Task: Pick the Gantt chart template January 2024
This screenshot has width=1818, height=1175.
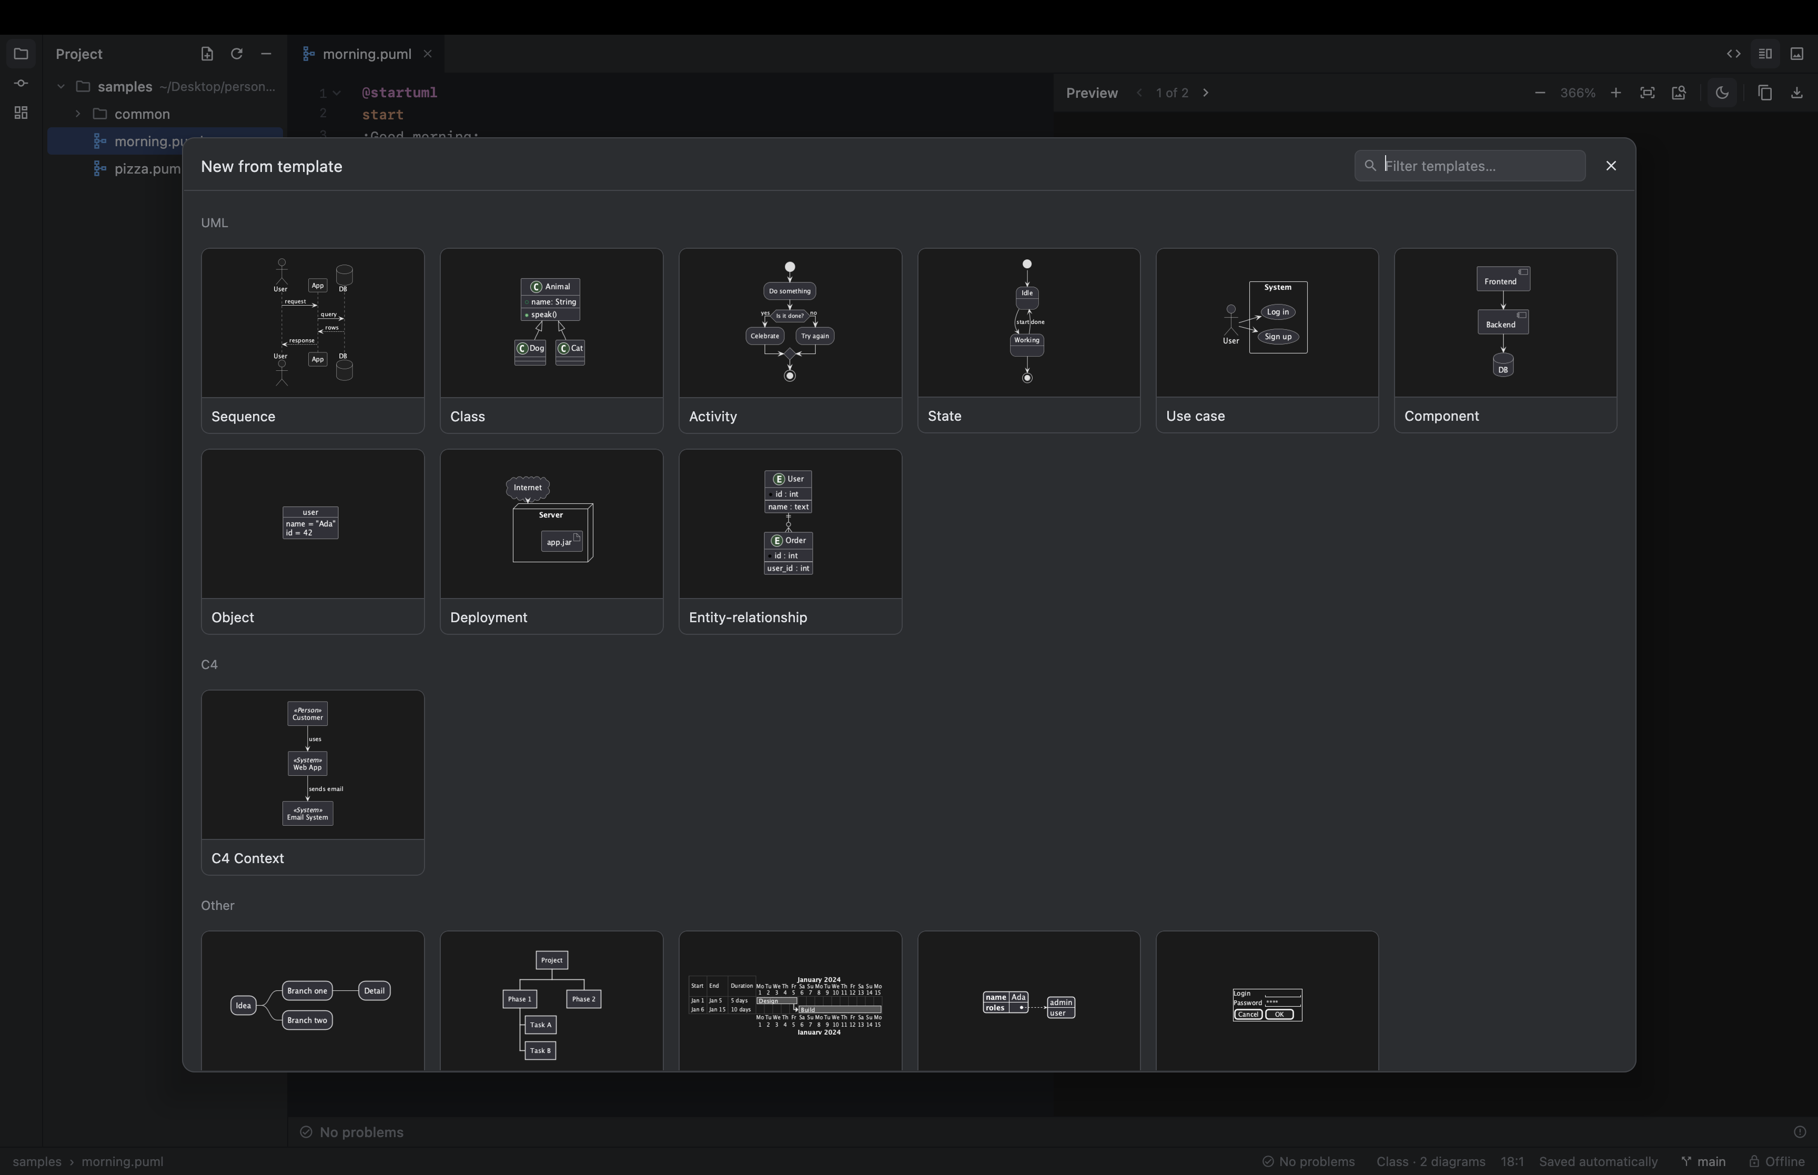Action: click(790, 1000)
